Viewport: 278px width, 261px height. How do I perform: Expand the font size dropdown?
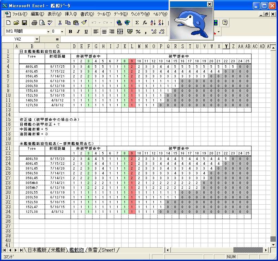[62, 32]
